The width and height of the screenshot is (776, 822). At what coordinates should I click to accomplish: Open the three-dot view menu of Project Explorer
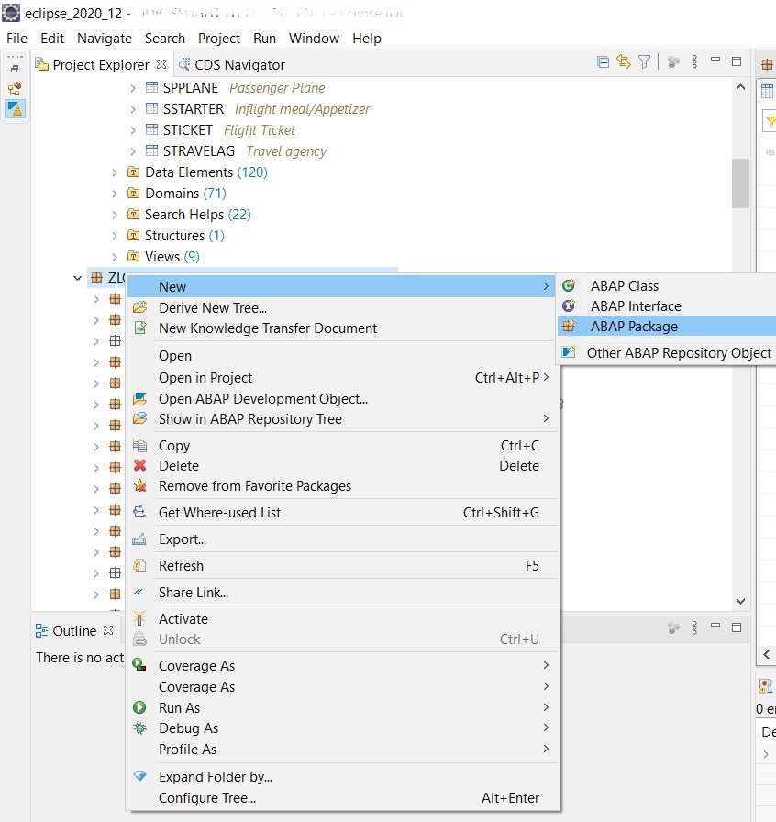[x=694, y=63]
